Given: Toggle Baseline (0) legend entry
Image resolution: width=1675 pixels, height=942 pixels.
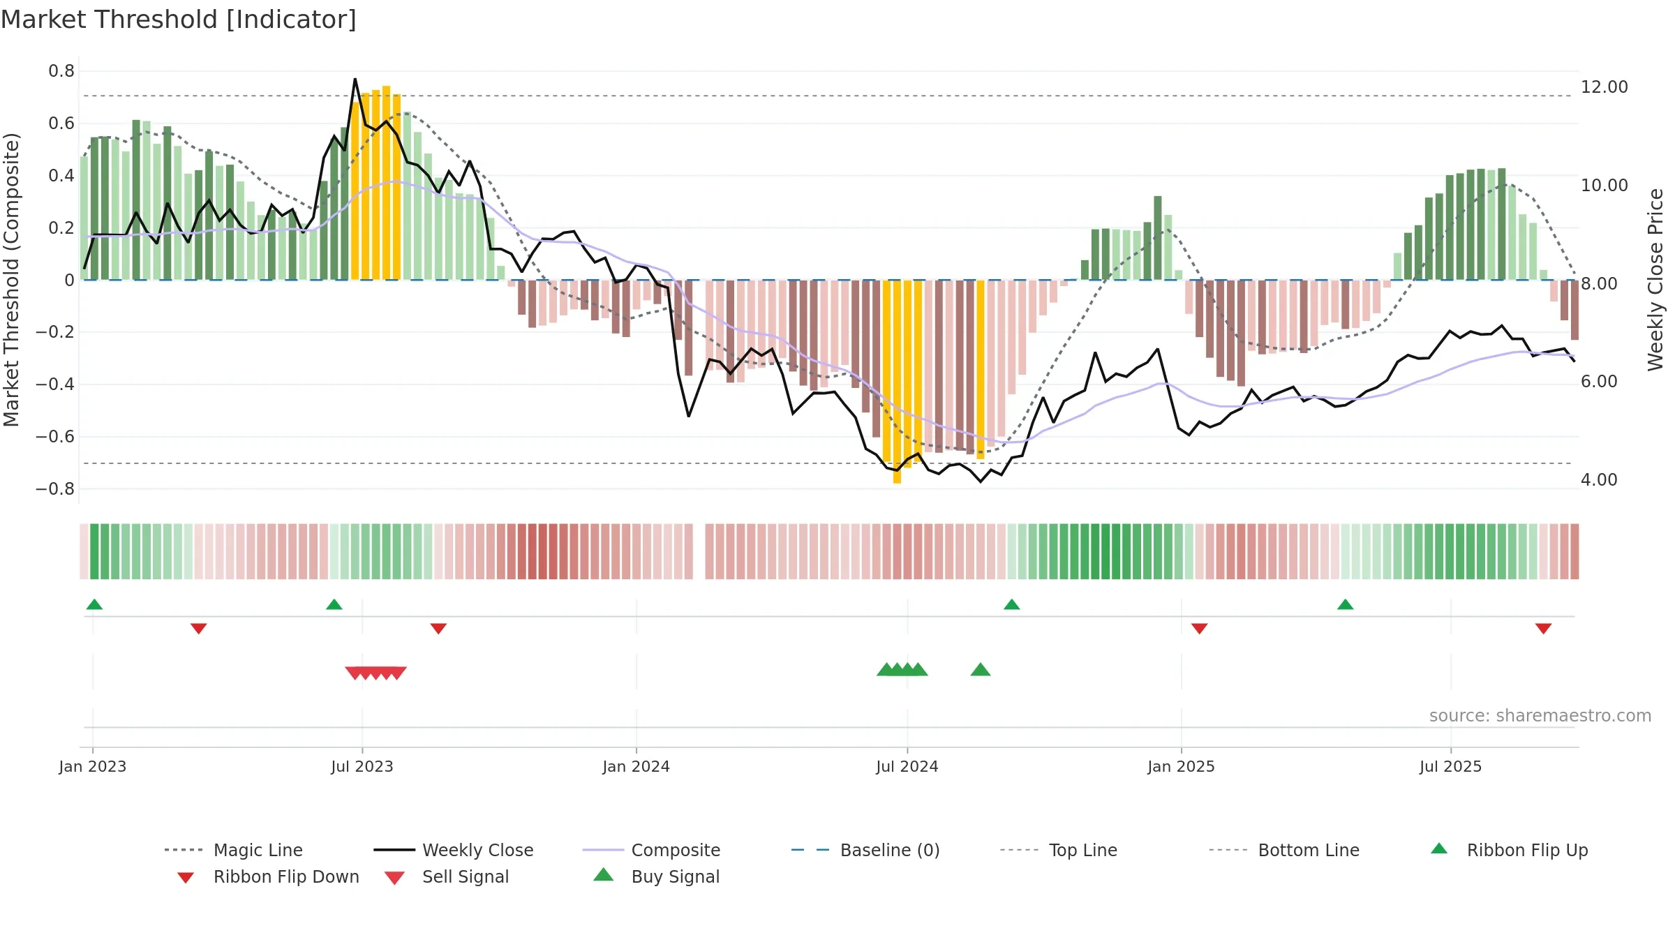Looking at the screenshot, I should (865, 850).
